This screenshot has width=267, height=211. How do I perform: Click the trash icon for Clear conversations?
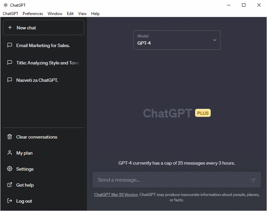(10, 137)
